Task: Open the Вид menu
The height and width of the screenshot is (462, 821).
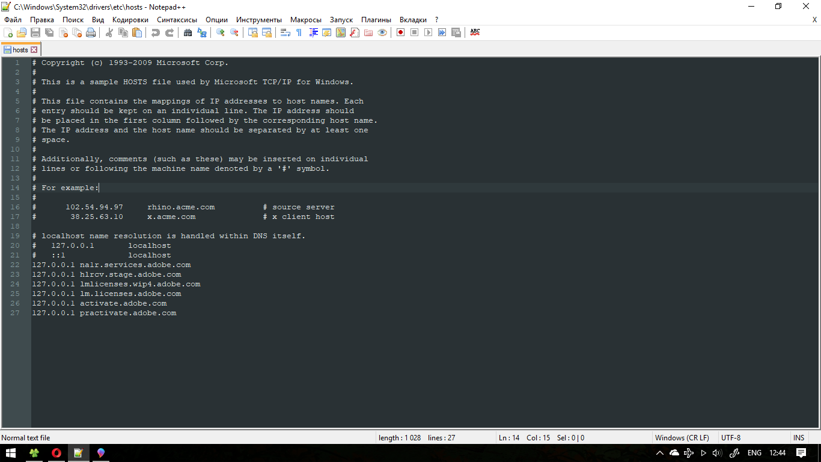Action: [98, 20]
